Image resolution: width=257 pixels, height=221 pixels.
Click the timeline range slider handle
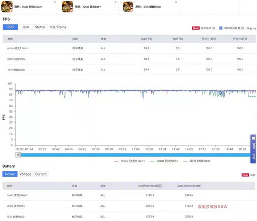tap(18, 154)
